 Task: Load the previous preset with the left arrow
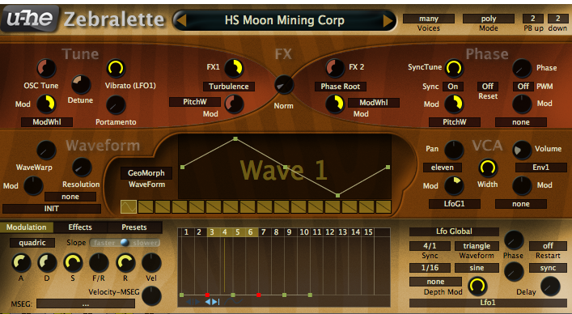(182, 20)
